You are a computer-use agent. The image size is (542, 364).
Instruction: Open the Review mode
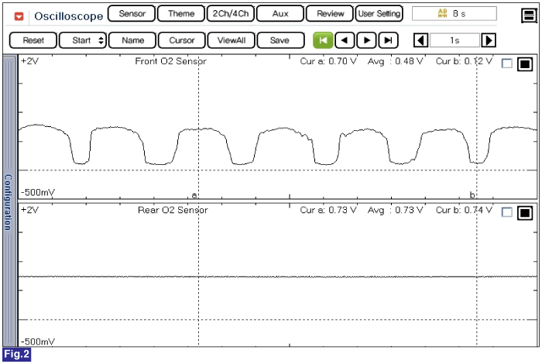click(330, 14)
